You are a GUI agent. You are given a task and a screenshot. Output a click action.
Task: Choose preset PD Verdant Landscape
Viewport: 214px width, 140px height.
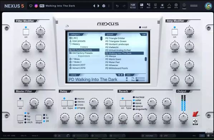(x=117, y=44)
